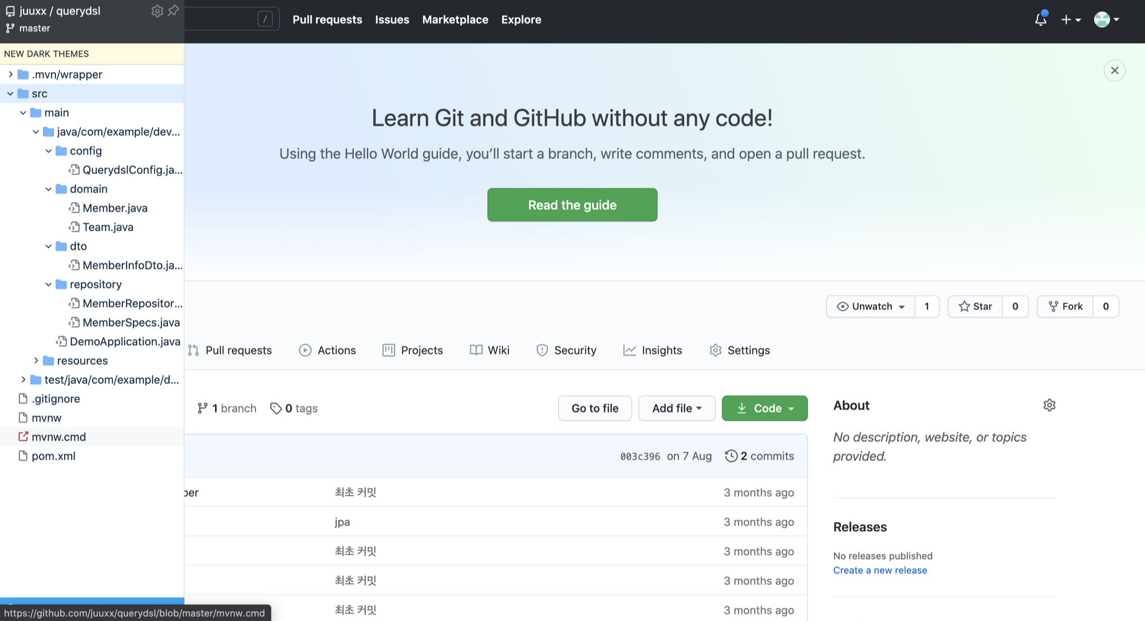Click Read the guide button
This screenshot has width=1145, height=621.
[572, 205]
